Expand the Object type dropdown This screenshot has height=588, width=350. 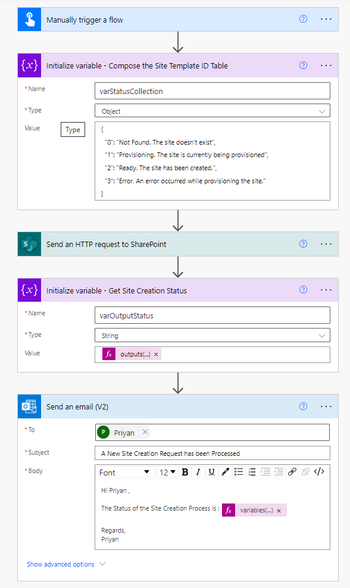(212, 111)
